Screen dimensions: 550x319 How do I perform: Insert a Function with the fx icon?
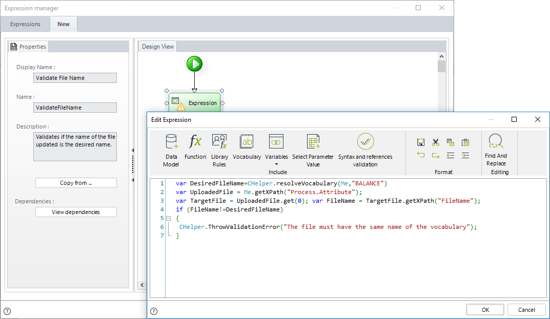coord(195,147)
